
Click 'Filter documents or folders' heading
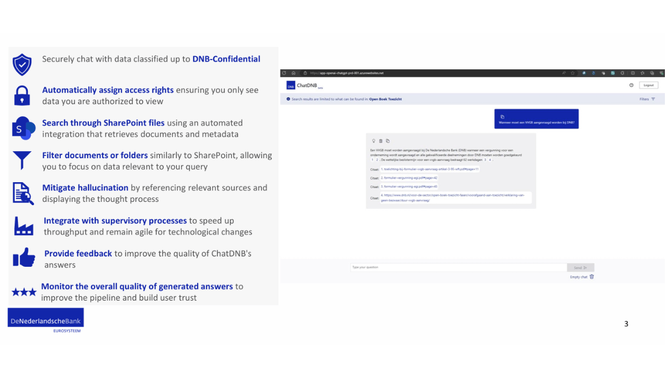pyautogui.click(x=95, y=155)
